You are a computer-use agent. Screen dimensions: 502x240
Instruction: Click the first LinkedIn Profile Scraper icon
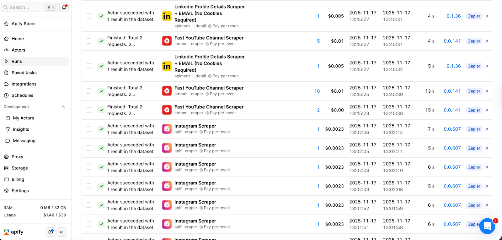[167, 16]
